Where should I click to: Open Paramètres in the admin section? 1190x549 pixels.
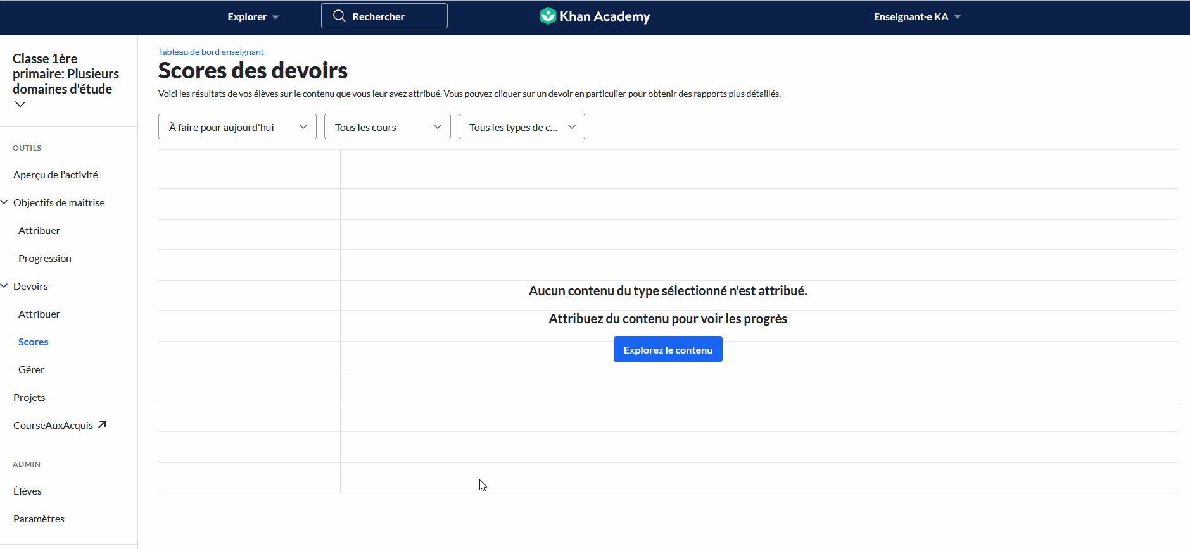(x=39, y=519)
